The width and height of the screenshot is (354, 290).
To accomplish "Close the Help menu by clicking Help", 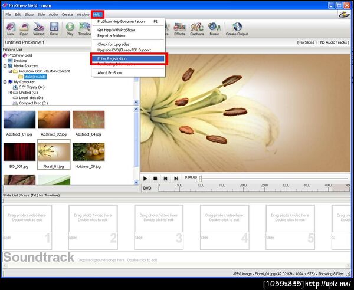I will pos(97,15).
